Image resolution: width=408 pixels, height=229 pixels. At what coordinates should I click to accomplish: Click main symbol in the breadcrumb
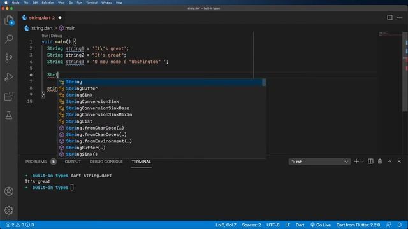tap(70, 28)
